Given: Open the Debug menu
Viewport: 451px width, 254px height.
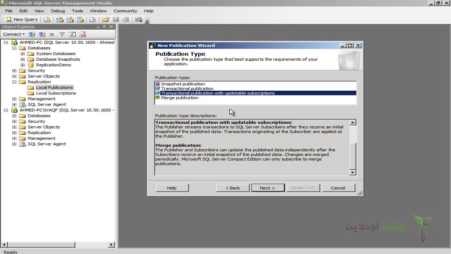Looking at the screenshot, I should [58, 11].
